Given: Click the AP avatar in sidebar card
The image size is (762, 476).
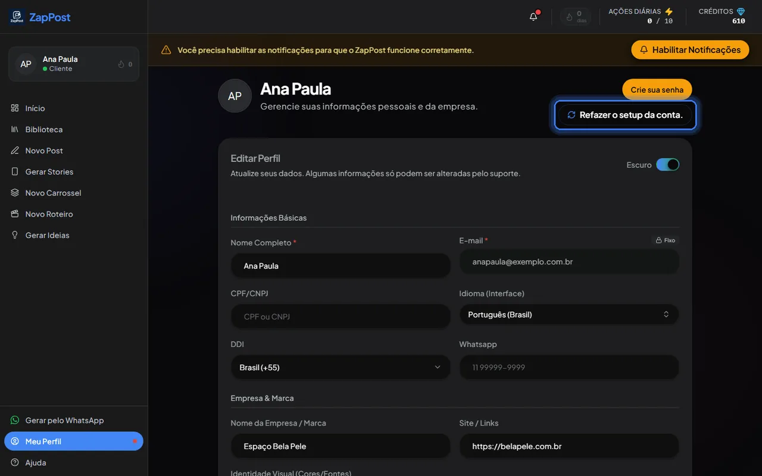Looking at the screenshot, I should pyautogui.click(x=26, y=64).
